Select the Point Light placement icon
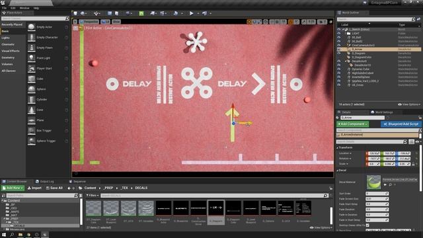 (x=32, y=58)
